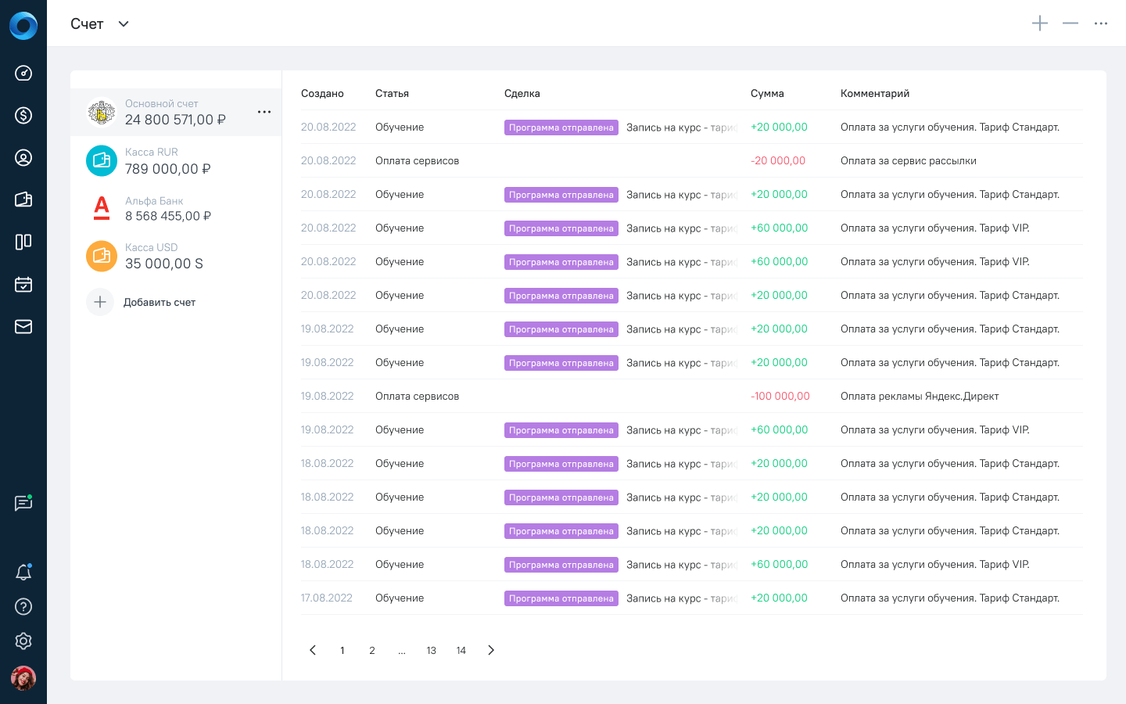Sort by Создано column header

(322, 93)
